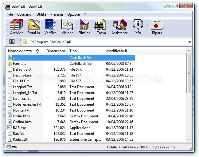199x157 pixels.
Task: Select the NoteTecniche.Txt file name
Action: [x=27, y=104]
